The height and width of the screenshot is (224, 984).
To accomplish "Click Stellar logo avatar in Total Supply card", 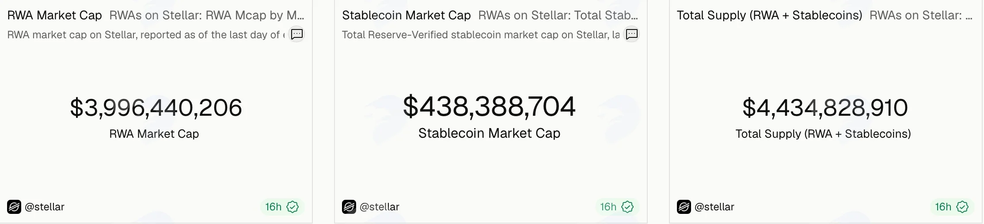I will tap(684, 207).
